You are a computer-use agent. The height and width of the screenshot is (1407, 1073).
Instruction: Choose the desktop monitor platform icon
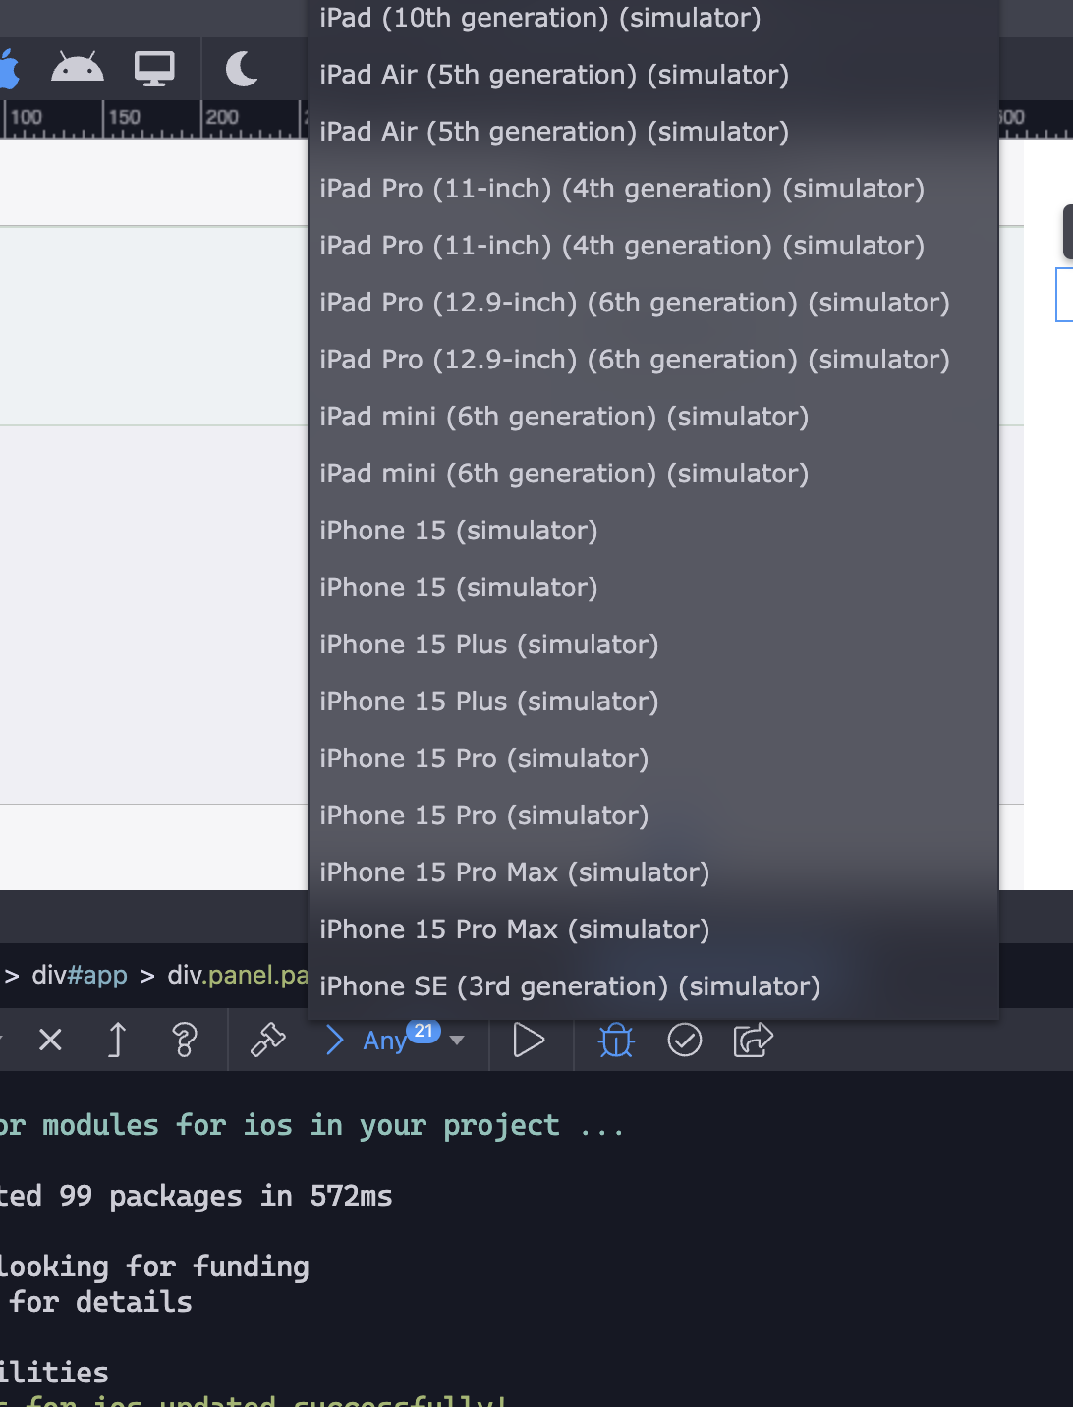[x=154, y=68]
